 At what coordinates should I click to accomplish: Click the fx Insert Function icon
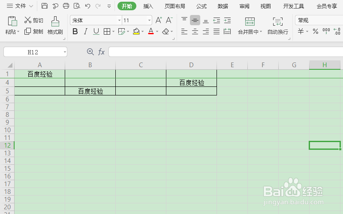point(101,52)
